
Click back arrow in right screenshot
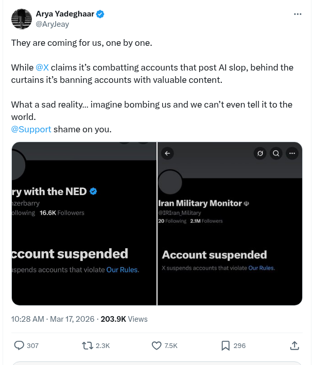[x=167, y=153]
